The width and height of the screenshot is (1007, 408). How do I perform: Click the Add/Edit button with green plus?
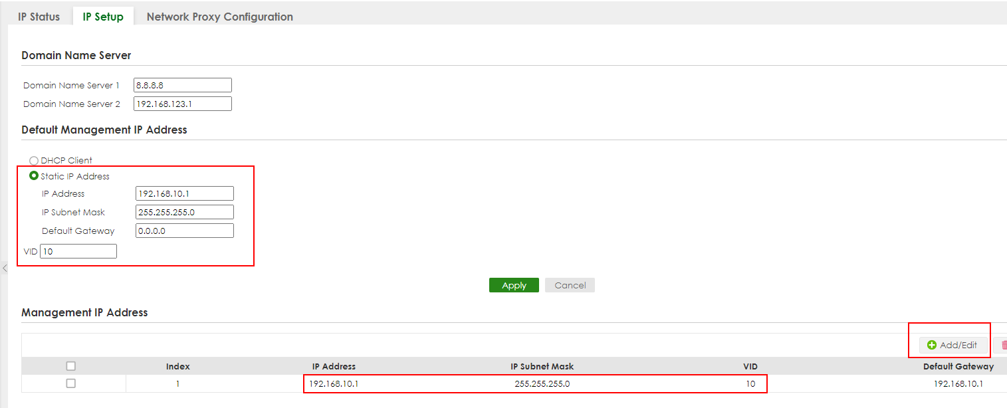(x=952, y=345)
